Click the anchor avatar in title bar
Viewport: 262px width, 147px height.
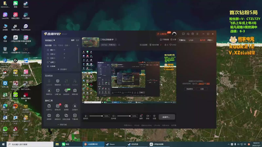click(174, 34)
